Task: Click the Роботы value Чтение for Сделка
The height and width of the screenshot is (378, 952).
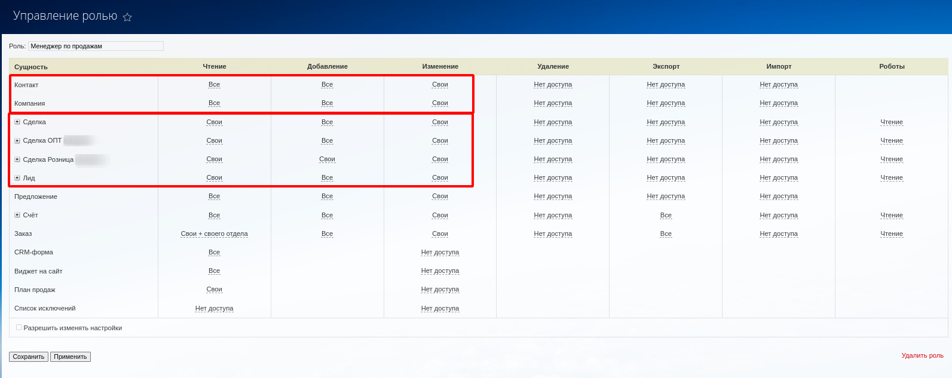Action: pos(892,122)
